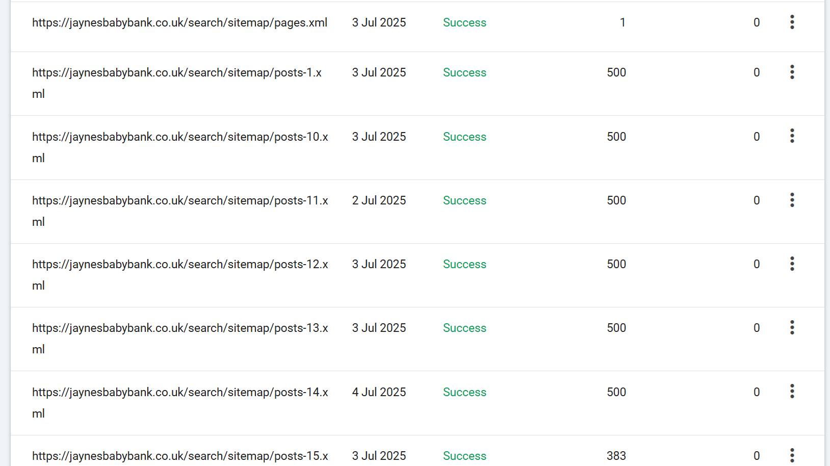Select the posts-15.xml sitemap URL

coord(180,456)
